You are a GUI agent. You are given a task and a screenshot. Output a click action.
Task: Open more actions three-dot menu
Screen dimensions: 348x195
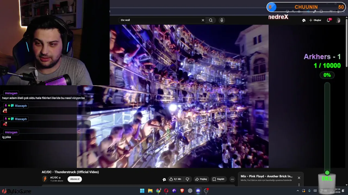click(232, 179)
